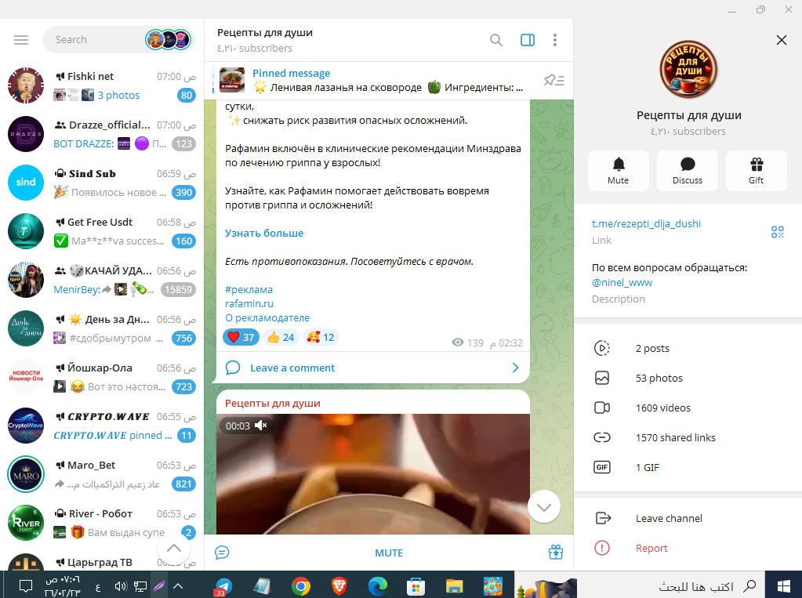Viewport: 802px width, 598px height.
Task: Open the River - Робот chat
Action: click(x=102, y=523)
